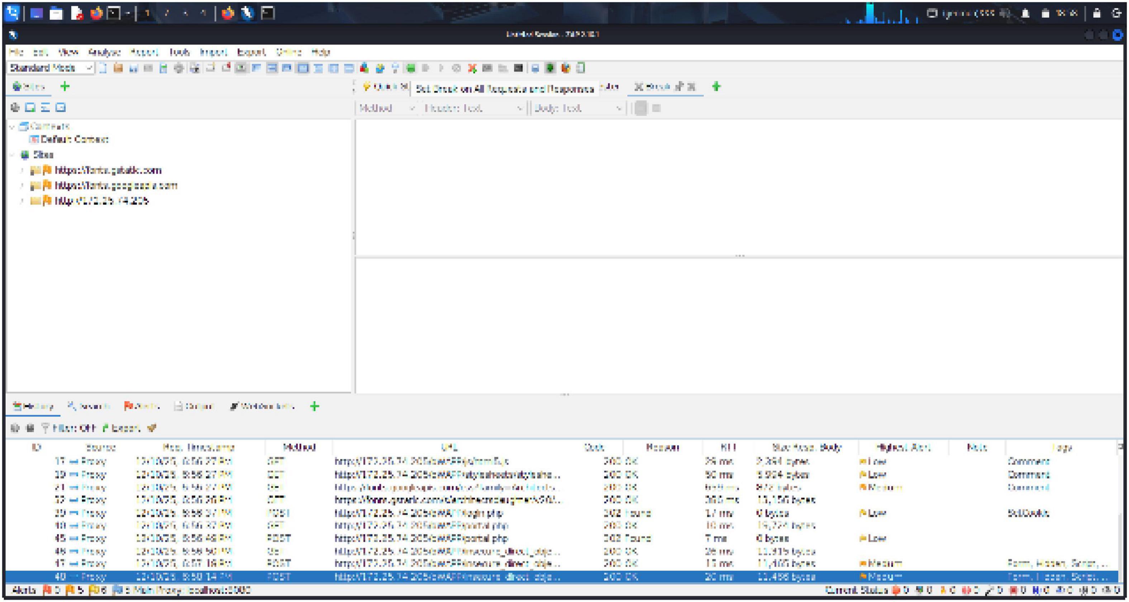The image size is (1129, 602).
Task: Toggle show only in-scope URLs in History
Action: point(15,427)
